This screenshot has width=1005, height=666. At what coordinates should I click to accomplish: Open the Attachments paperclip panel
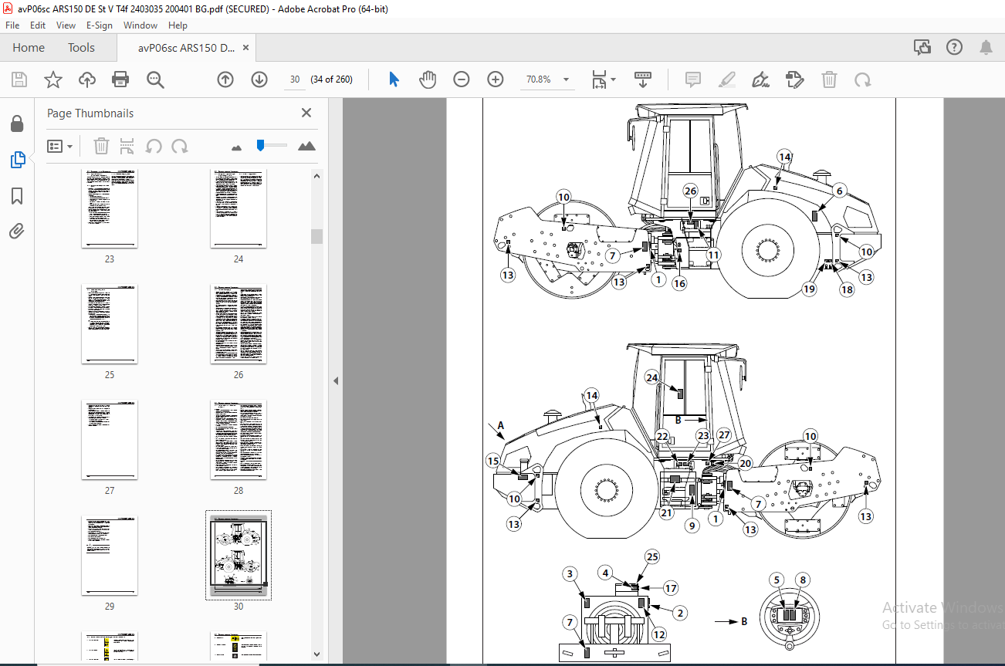coord(17,231)
